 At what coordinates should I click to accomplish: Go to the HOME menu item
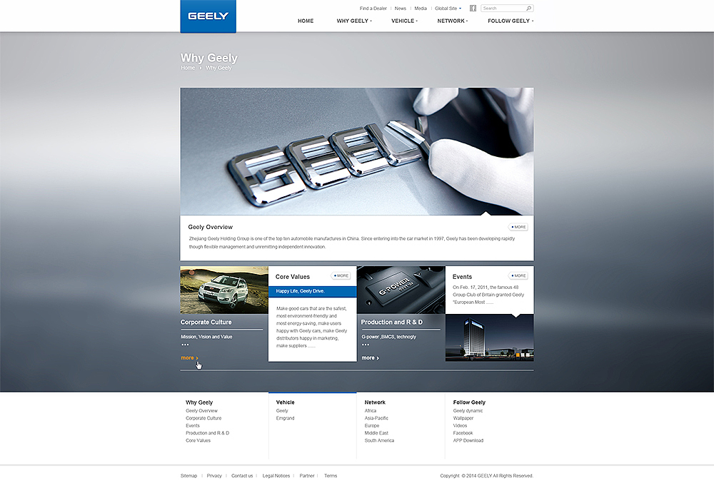[x=306, y=21]
